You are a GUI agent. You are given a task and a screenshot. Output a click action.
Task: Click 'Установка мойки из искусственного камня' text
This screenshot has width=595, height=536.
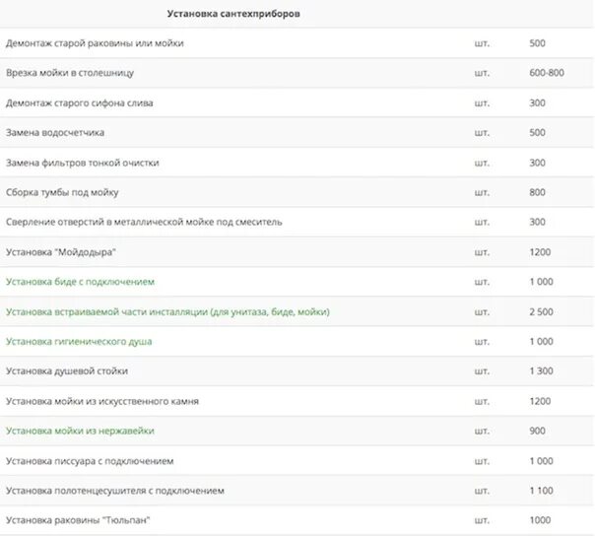coord(102,401)
